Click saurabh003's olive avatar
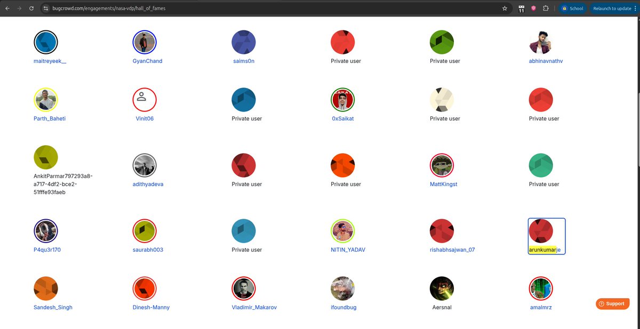Viewport: 640px width, 329px height. click(x=145, y=231)
